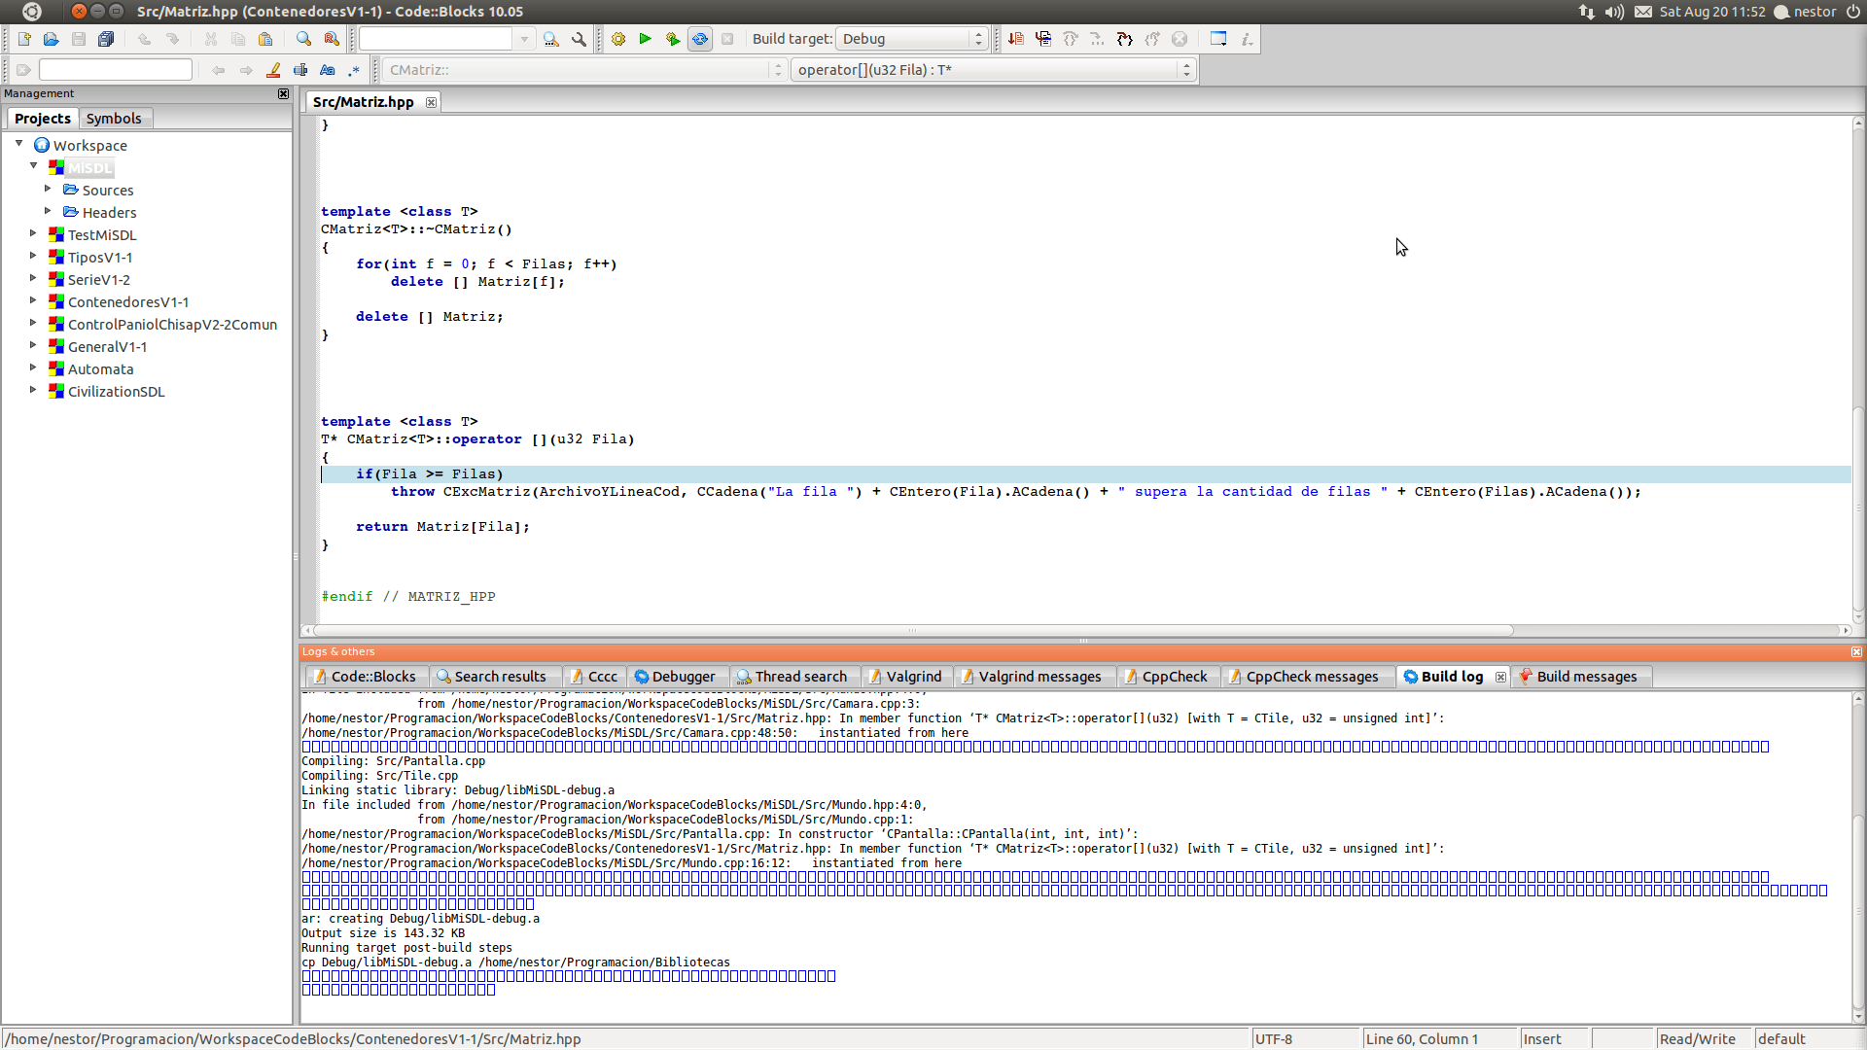Open debugging windows icon
Image resolution: width=1867 pixels, height=1050 pixels.
coord(1218,39)
